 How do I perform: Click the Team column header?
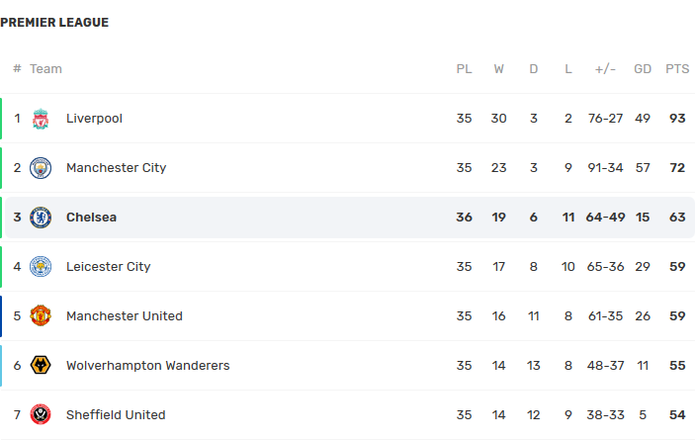click(45, 69)
